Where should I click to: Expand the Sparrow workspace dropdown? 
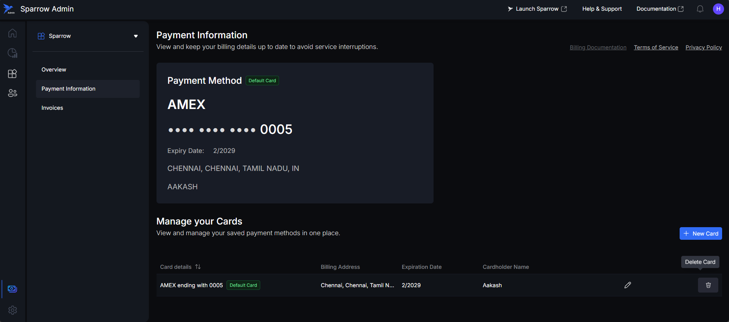pyautogui.click(x=135, y=36)
